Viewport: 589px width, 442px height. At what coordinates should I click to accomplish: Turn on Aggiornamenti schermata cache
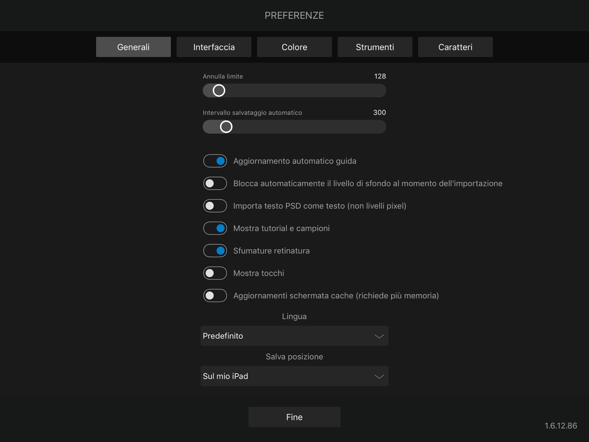click(215, 296)
